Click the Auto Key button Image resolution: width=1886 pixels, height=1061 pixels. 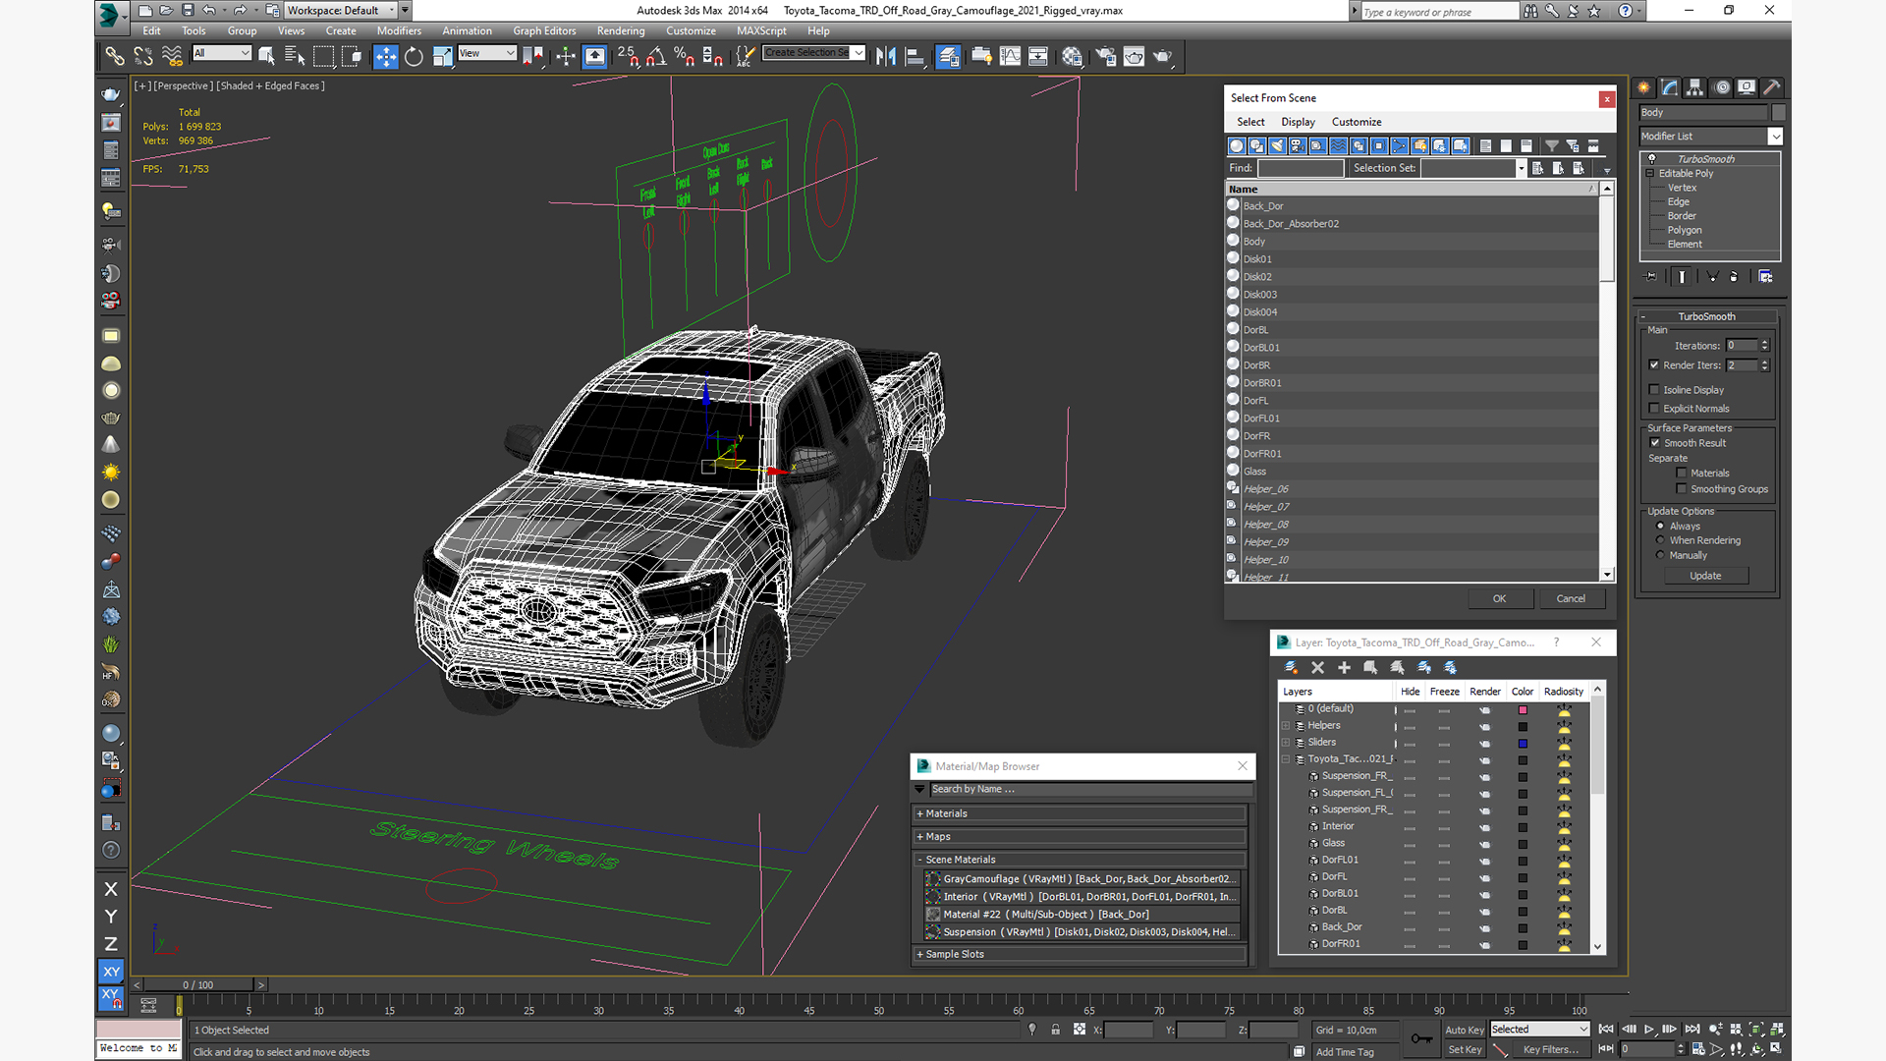[1465, 1030]
